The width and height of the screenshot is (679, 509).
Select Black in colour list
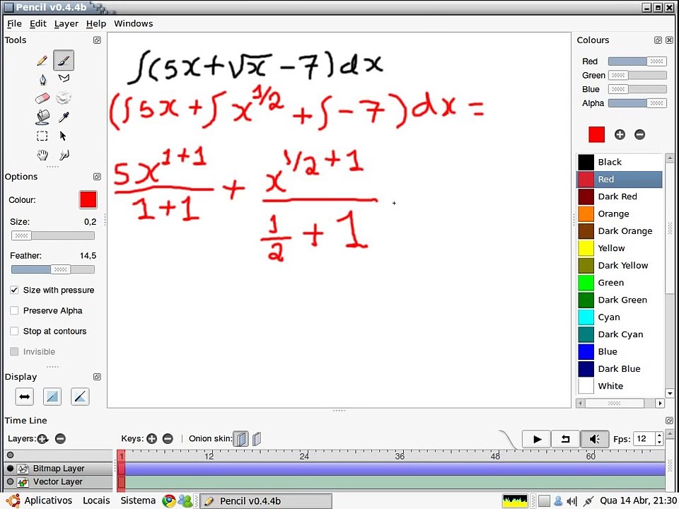(x=620, y=162)
